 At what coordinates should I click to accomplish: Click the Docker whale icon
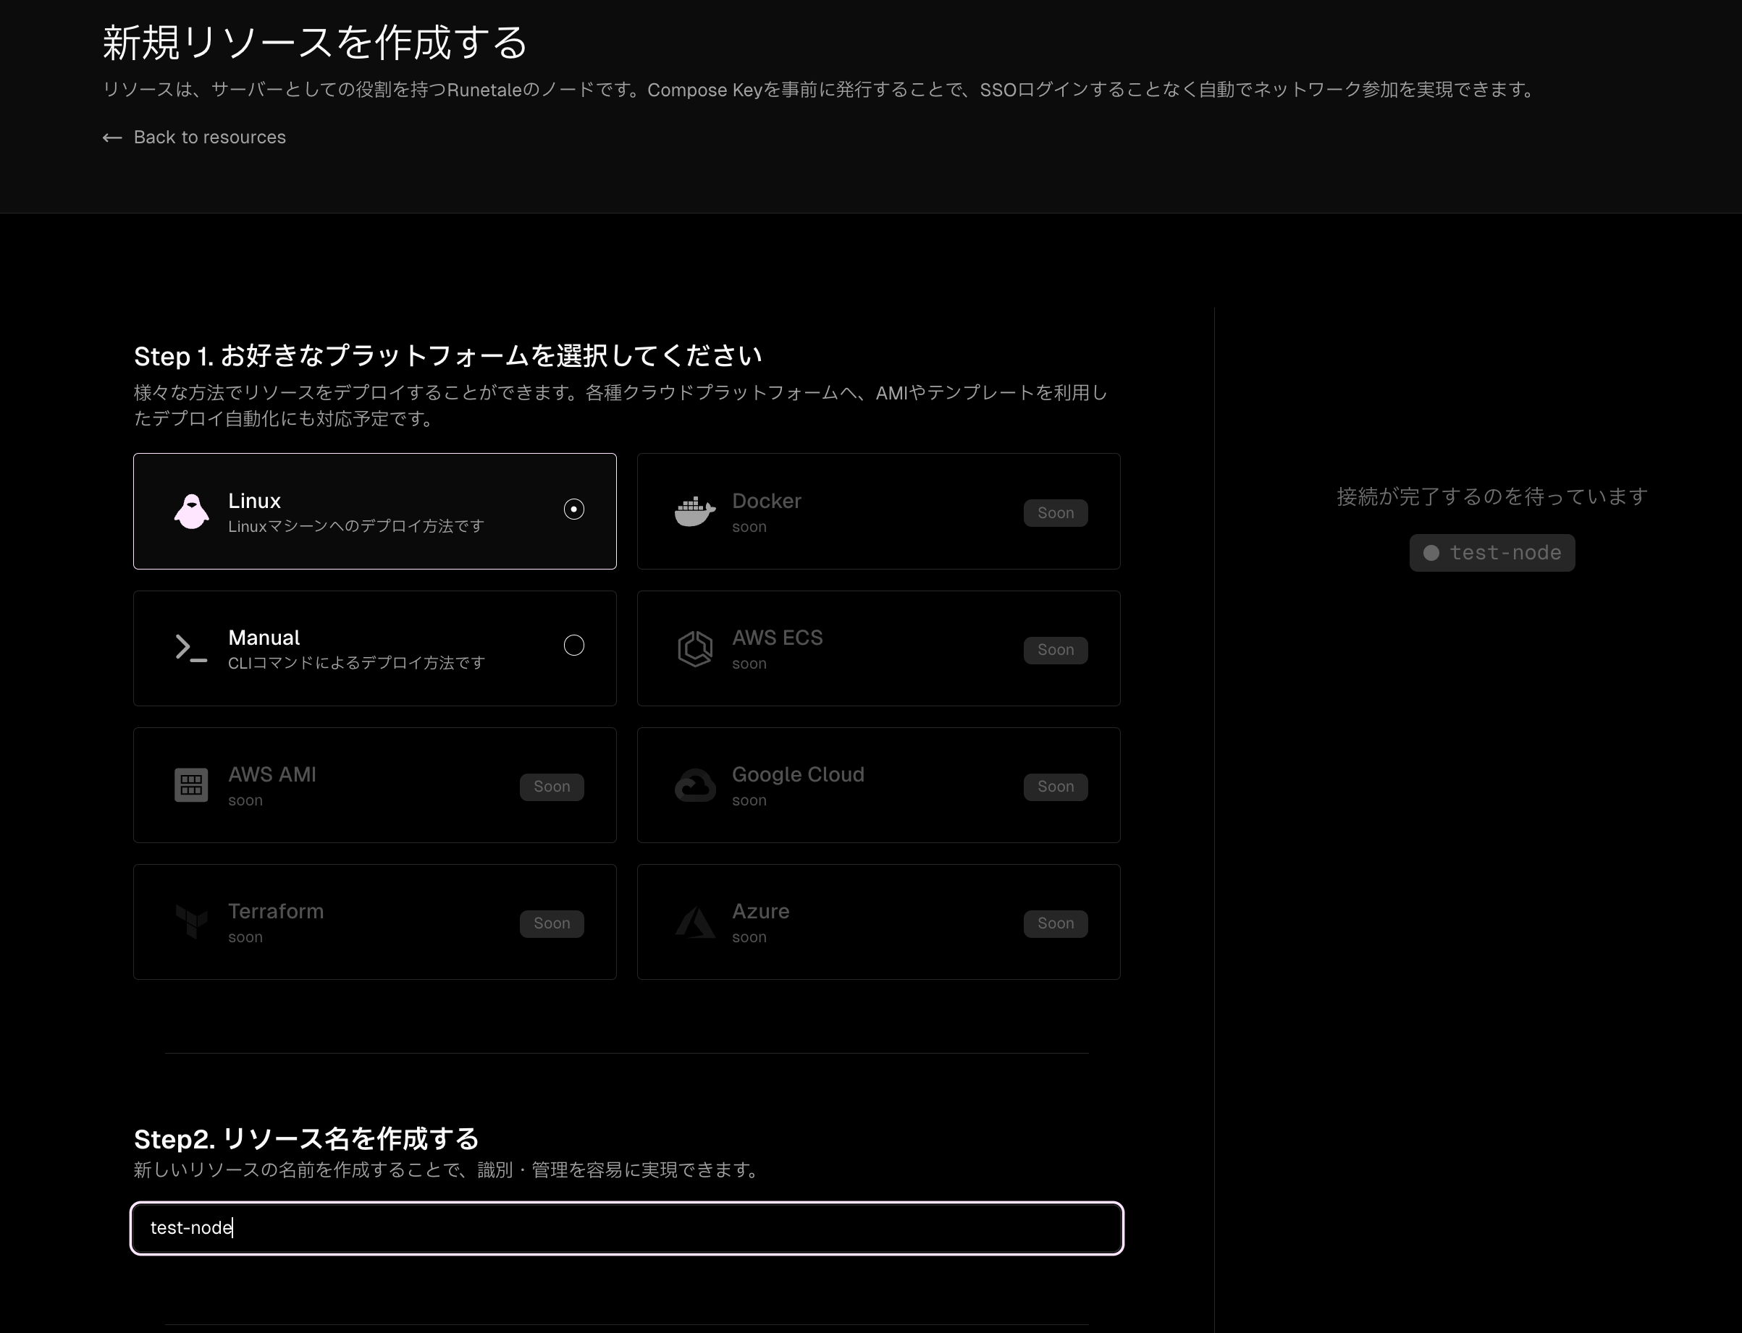(695, 512)
